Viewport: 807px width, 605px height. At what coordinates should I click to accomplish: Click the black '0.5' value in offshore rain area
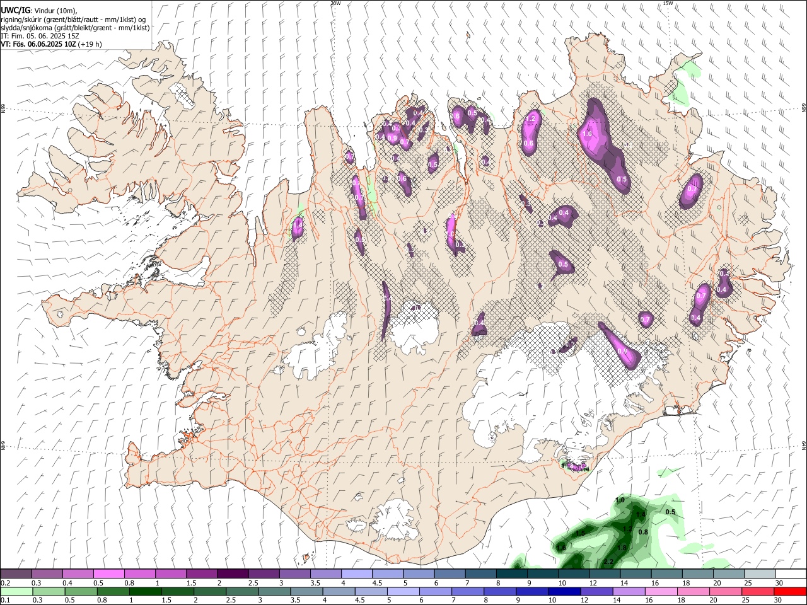pyautogui.click(x=670, y=512)
